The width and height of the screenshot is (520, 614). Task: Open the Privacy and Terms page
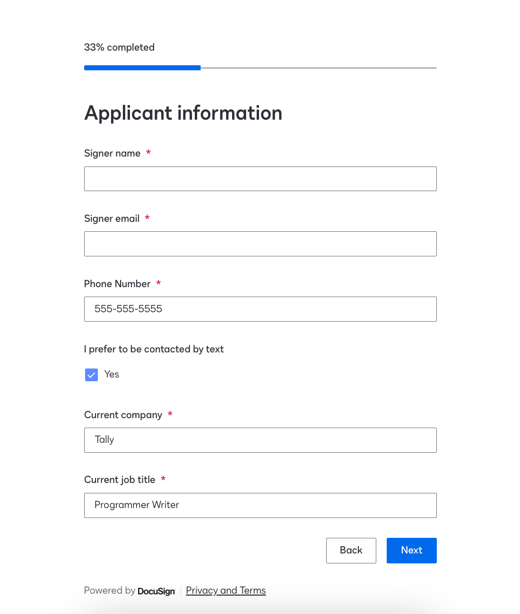225,590
